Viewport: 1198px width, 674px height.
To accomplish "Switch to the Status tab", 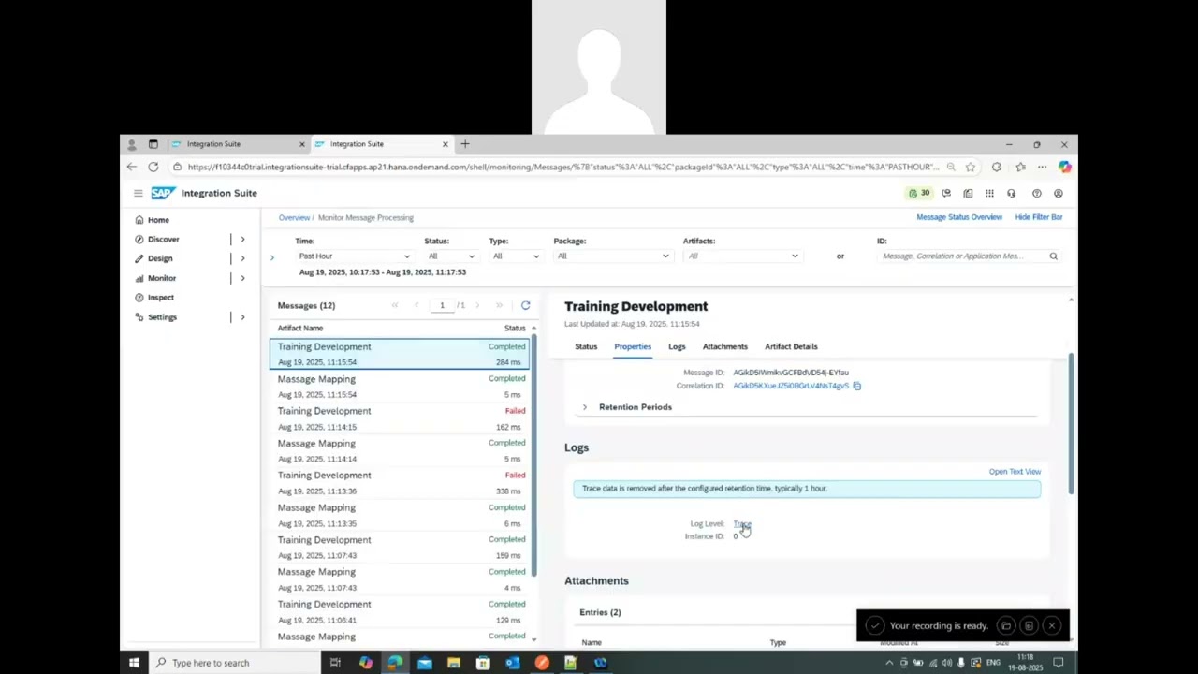I will 586,346.
